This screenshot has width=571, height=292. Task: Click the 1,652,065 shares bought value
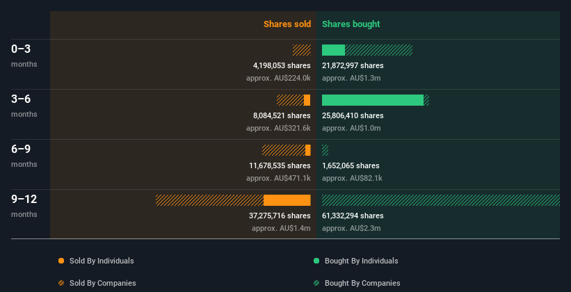tap(351, 165)
